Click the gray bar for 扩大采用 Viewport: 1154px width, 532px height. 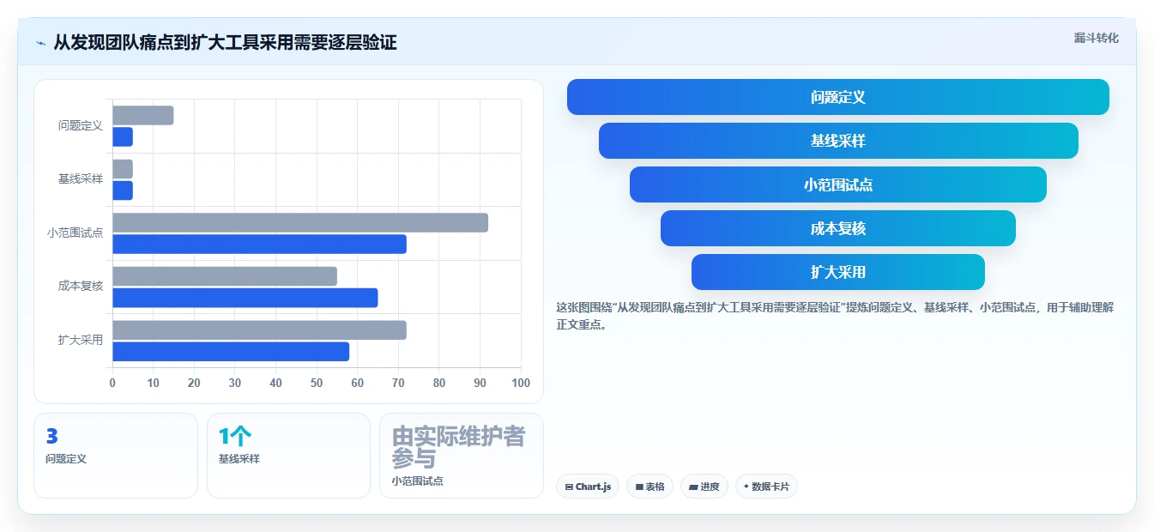click(259, 330)
